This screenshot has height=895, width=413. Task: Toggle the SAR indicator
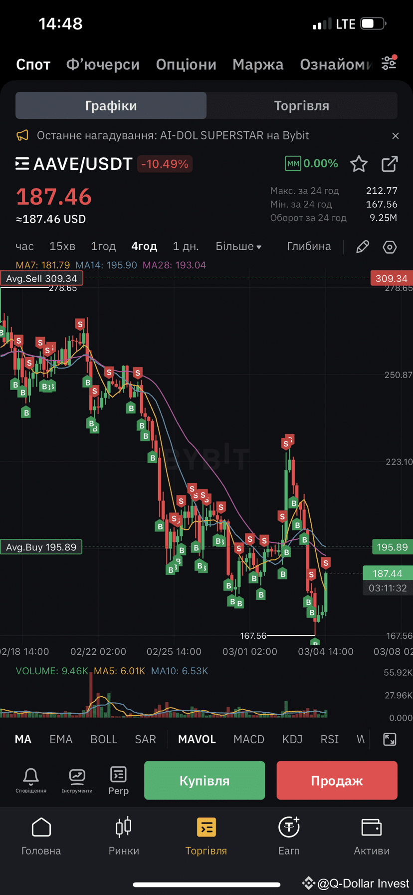click(146, 739)
